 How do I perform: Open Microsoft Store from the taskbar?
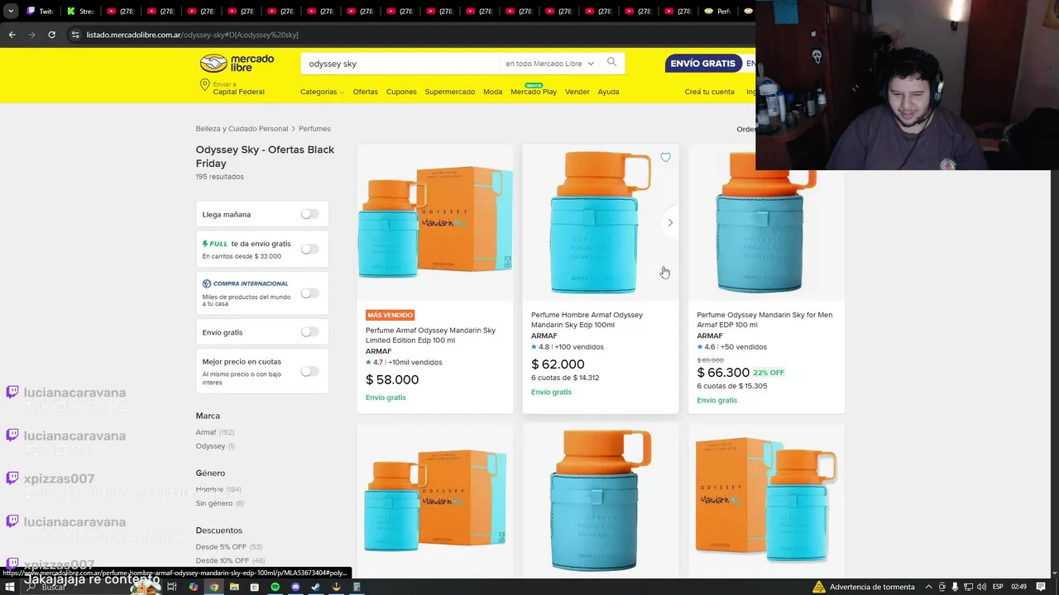[x=254, y=587]
